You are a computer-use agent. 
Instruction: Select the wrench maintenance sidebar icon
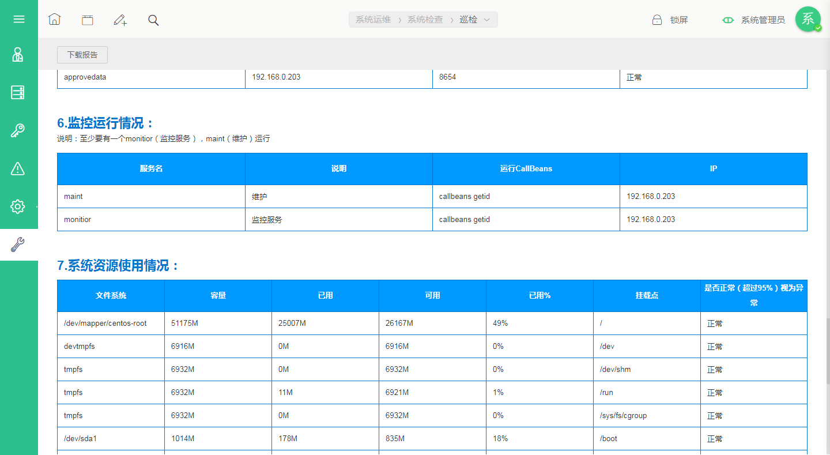pos(18,245)
